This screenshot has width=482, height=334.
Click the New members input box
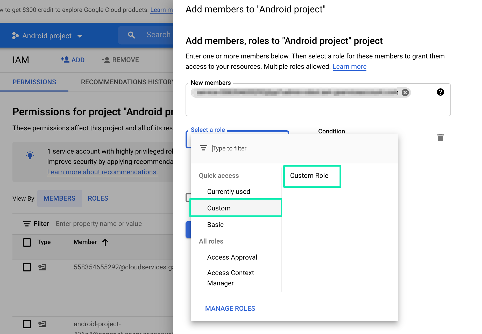[318, 100]
